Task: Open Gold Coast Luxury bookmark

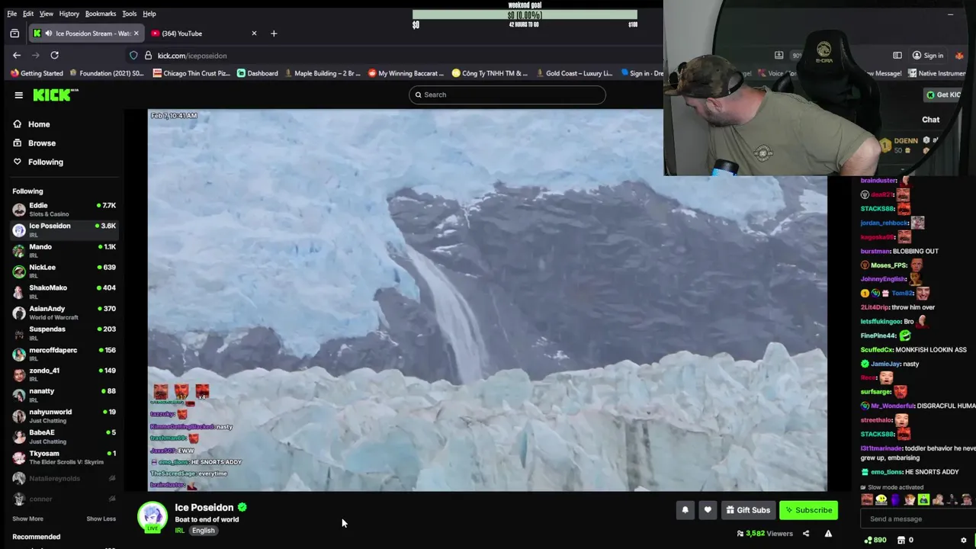Action: point(573,73)
